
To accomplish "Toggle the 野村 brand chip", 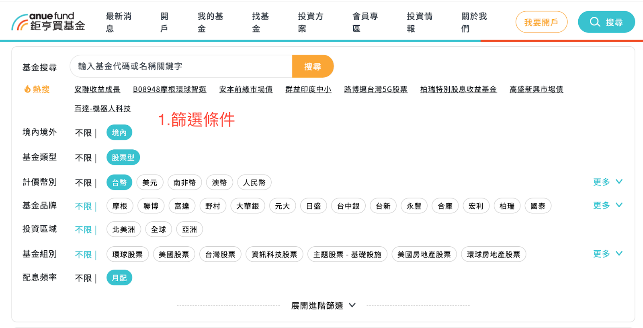I will [x=213, y=206].
